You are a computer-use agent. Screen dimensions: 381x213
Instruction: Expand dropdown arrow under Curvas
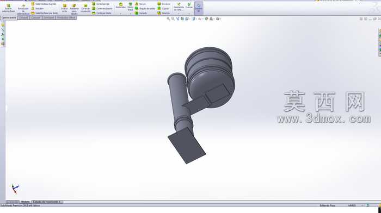[x=189, y=14]
